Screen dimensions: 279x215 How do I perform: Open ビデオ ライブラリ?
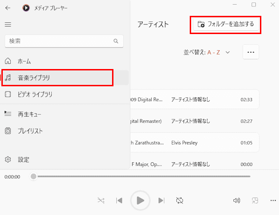(65, 94)
